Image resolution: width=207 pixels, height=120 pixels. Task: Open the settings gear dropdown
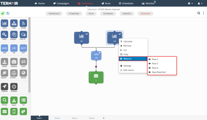point(190,4)
